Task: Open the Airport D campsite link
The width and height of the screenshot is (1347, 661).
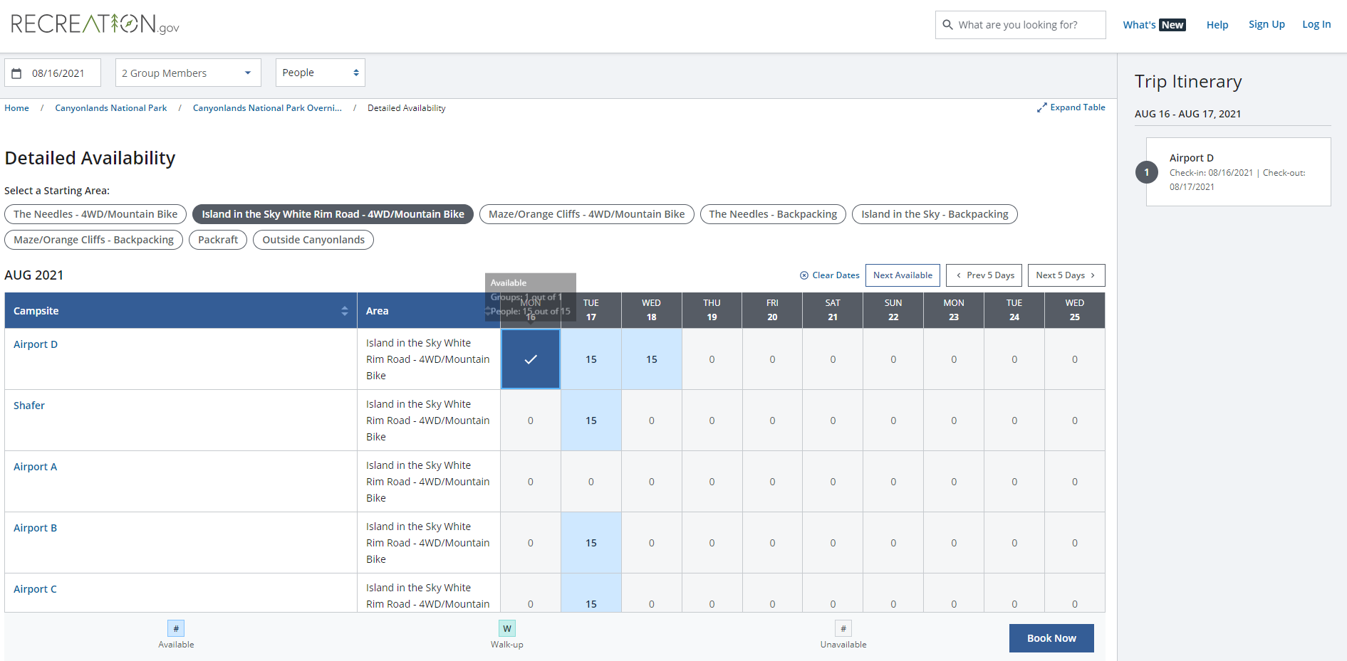Action: [x=36, y=344]
